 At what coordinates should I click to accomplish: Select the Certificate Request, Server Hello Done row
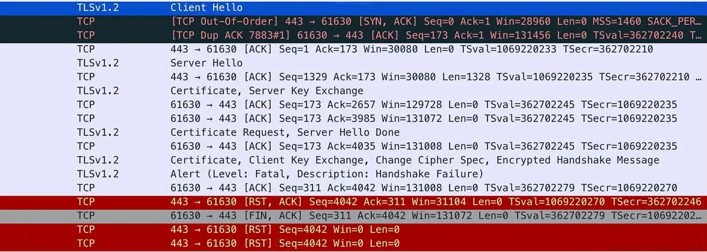[353, 133]
